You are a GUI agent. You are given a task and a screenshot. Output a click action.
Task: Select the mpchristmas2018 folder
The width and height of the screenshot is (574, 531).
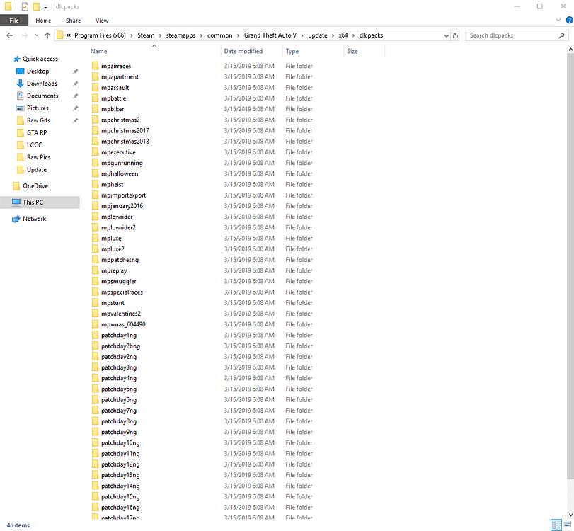pyautogui.click(x=125, y=142)
